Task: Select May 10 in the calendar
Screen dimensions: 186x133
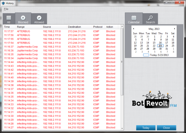Action: (167, 40)
